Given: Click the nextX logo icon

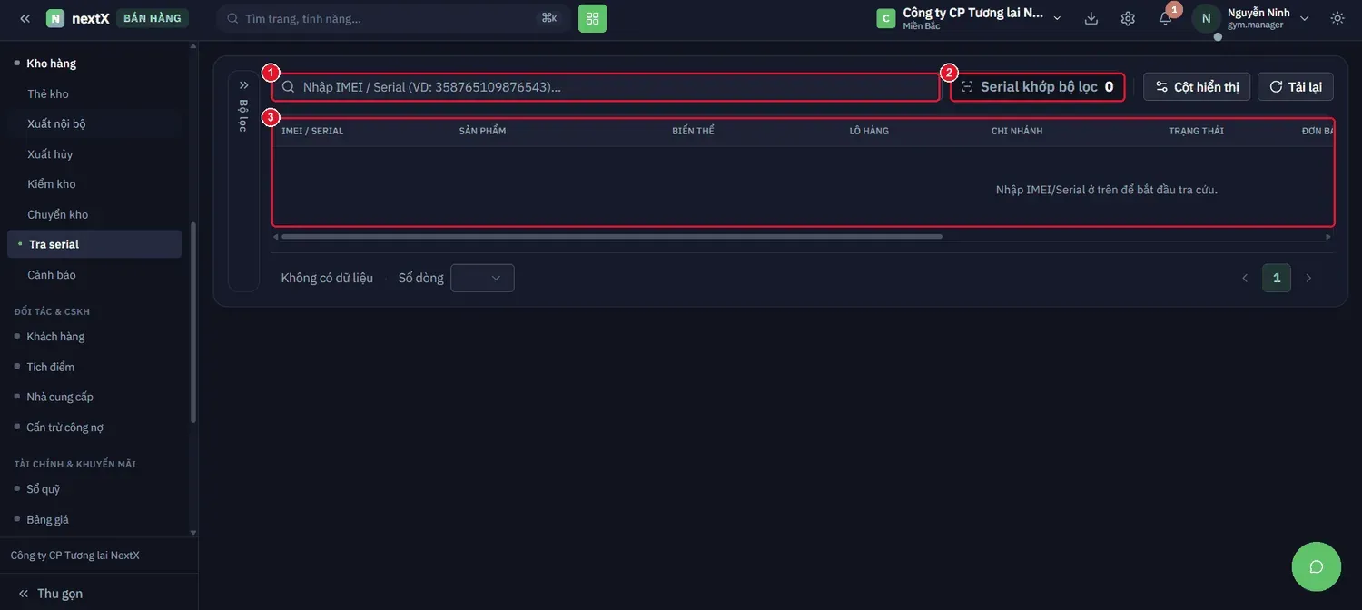Looking at the screenshot, I should pos(55,18).
